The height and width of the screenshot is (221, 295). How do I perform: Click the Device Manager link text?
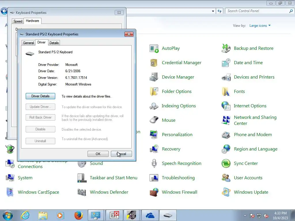pos(178,77)
